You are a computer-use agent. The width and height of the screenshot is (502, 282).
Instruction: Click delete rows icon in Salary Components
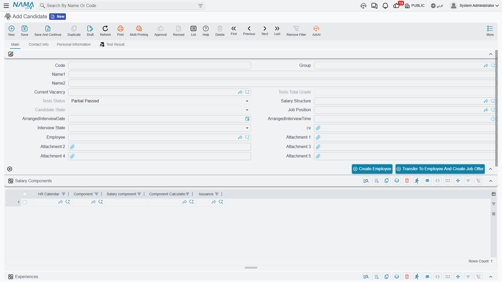(407, 181)
